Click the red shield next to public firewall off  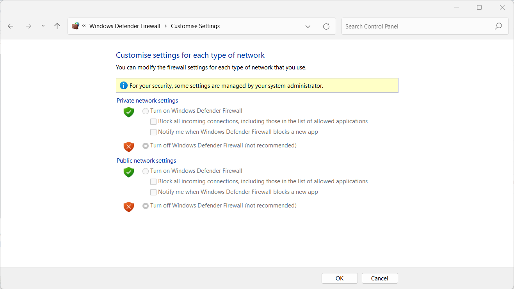point(128,207)
